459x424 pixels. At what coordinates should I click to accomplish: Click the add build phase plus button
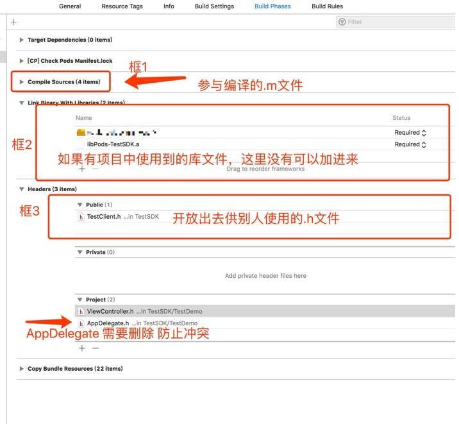click(x=13, y=22)
